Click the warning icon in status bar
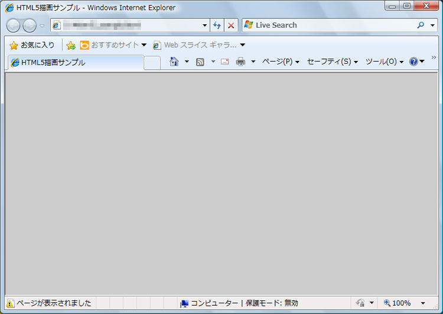The height and width of the screenshot is (314, 443). [10, 303]
